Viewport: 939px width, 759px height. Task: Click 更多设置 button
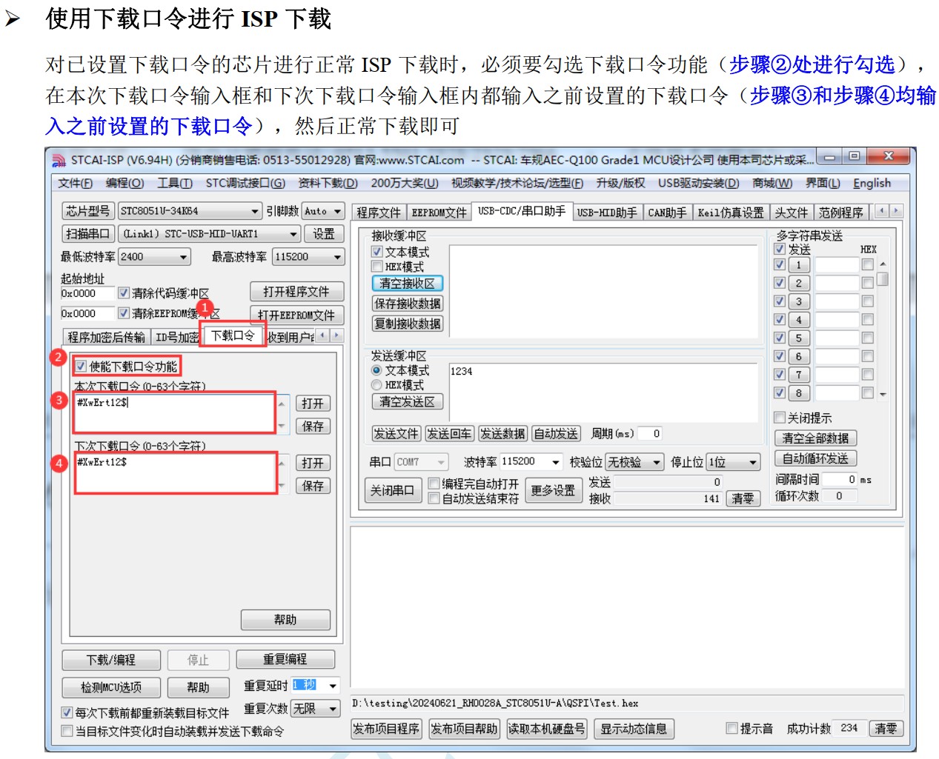click(553, 490)
